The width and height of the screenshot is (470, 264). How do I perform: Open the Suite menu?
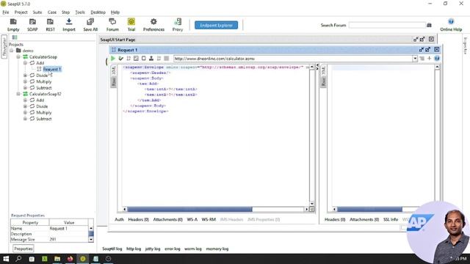point(37,12)
